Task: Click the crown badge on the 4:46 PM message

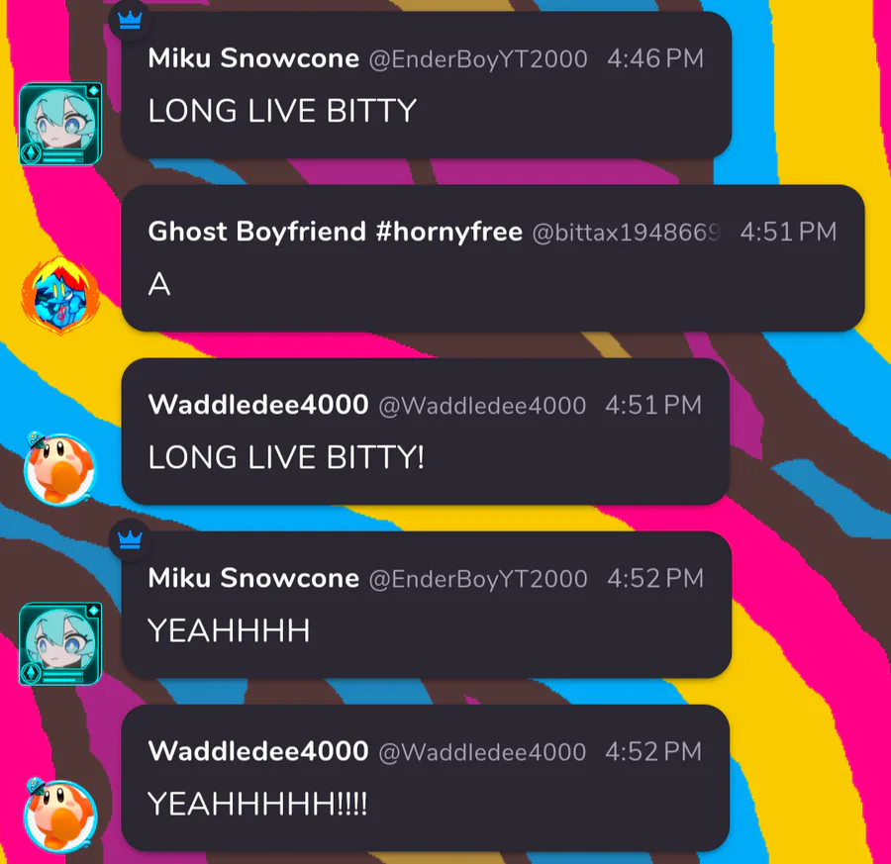Action: tap(130, 21)
